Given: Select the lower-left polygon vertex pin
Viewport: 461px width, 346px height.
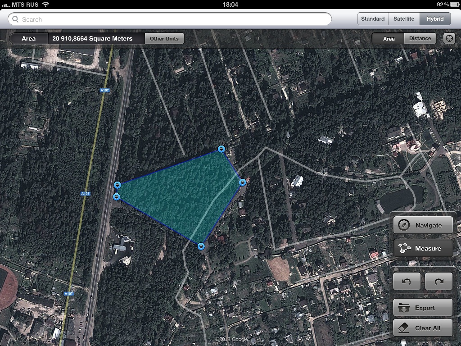Looking at the screenshot, I should tap(117, 197).
